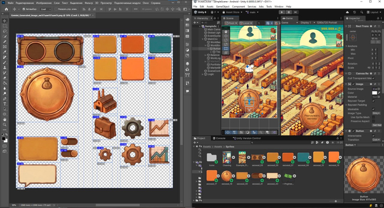Click Hierarchy panel plus add button
Image resolution: width=384 pixels, height=208 pixels.
(x=195, y=22)
